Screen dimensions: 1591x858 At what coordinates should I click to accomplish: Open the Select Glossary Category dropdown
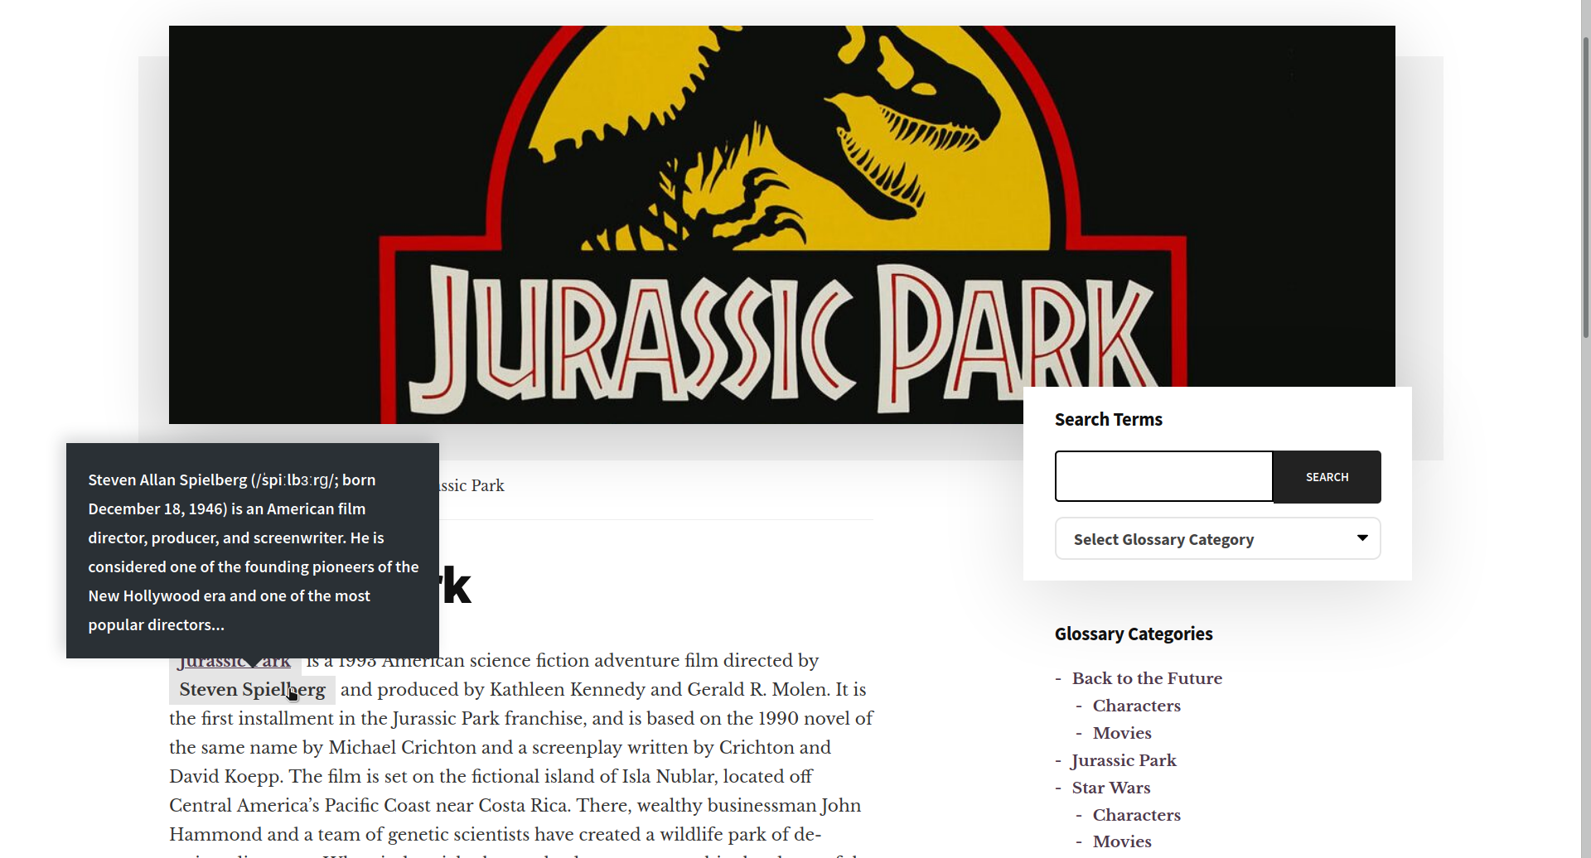pyautogui.click(x=1217, y=538)
